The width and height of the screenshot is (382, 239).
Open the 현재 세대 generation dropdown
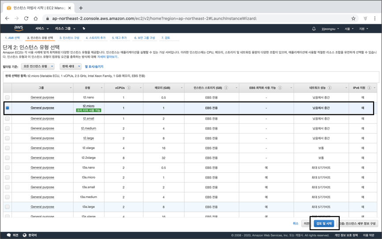(71, 66)
